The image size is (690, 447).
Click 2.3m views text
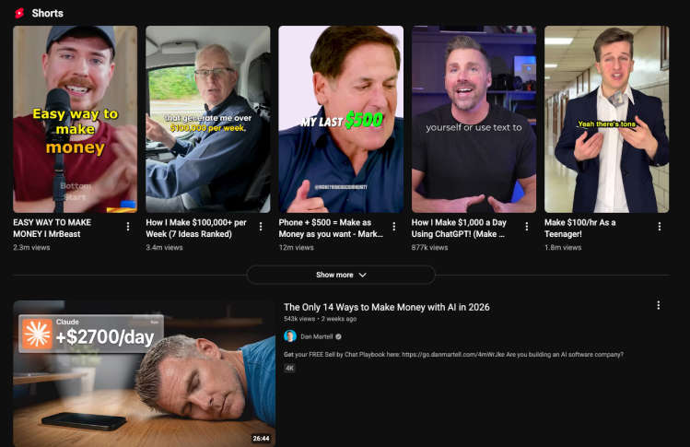[31, 248]
